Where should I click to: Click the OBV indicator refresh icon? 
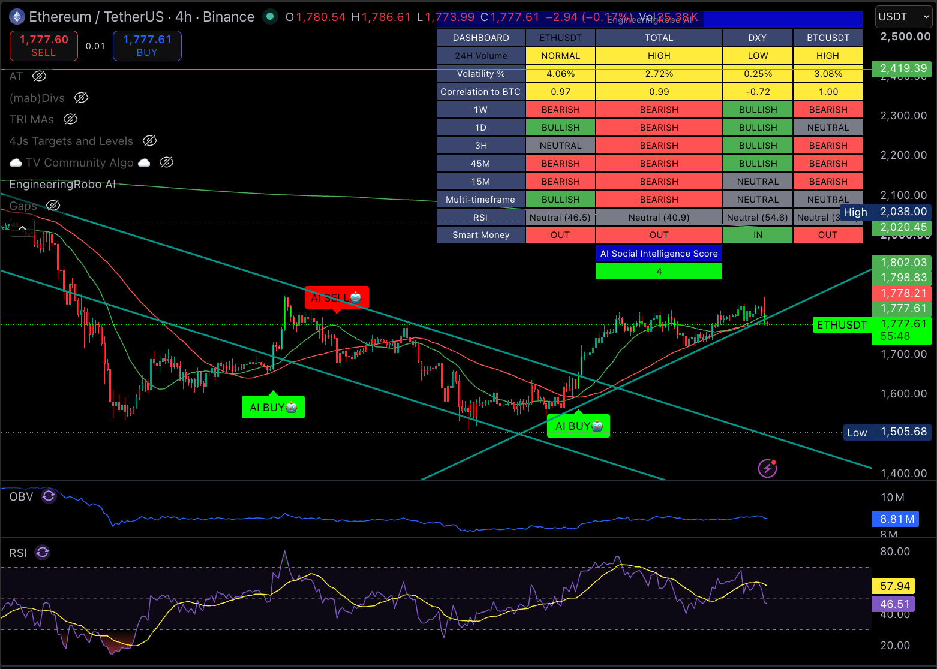click(x=49, y=496)
